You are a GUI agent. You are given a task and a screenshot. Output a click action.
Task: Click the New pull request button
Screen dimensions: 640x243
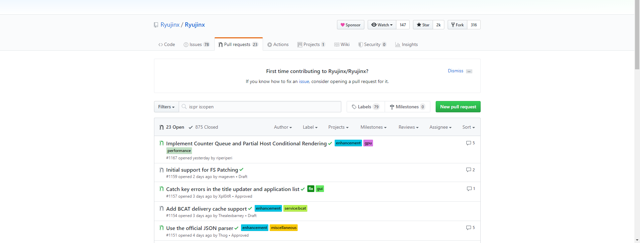[458, 107]
